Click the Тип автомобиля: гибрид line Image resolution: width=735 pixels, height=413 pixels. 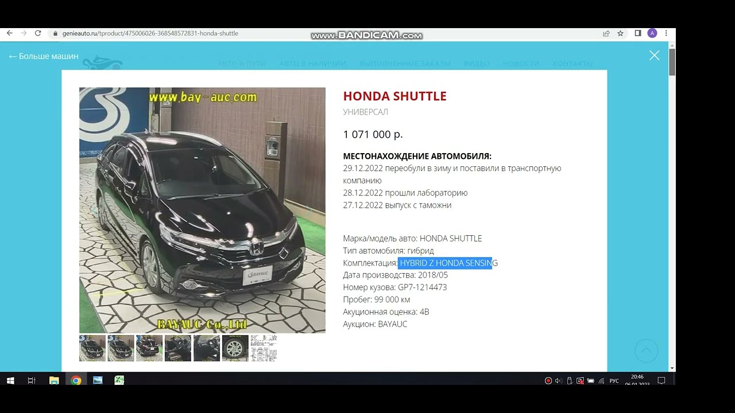(x=389, y=251)
